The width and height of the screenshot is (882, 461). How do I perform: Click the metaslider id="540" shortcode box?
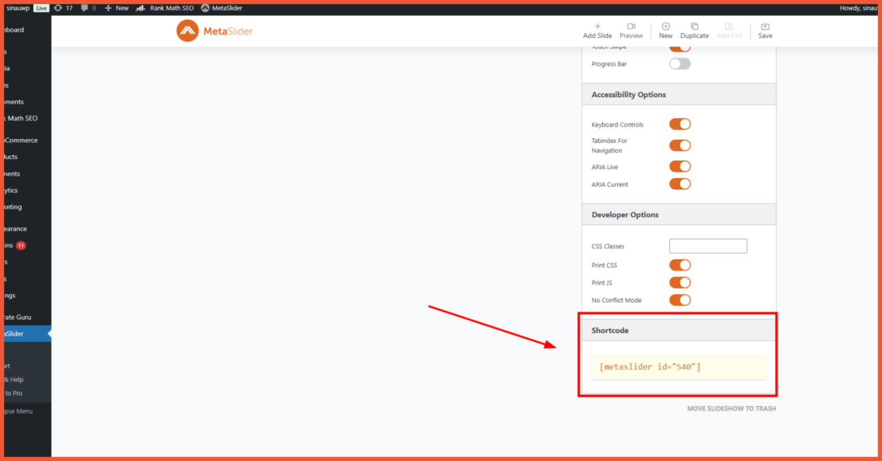click(x=679, y=367)
